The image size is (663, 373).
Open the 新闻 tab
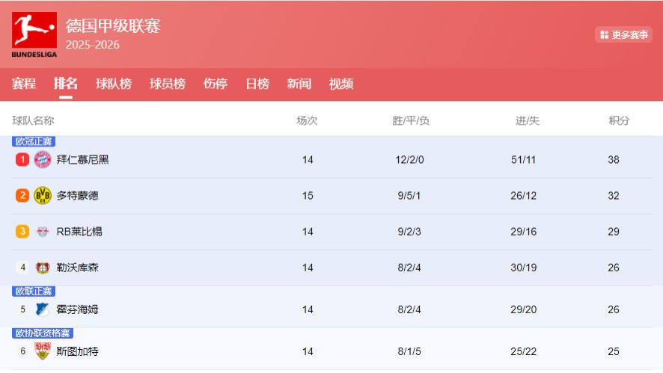299,84
